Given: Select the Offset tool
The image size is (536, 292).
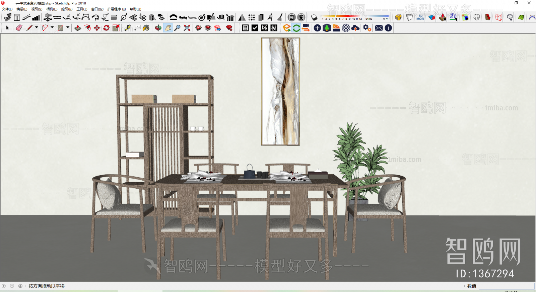Looking at the screenshot, I should point(87,28).
